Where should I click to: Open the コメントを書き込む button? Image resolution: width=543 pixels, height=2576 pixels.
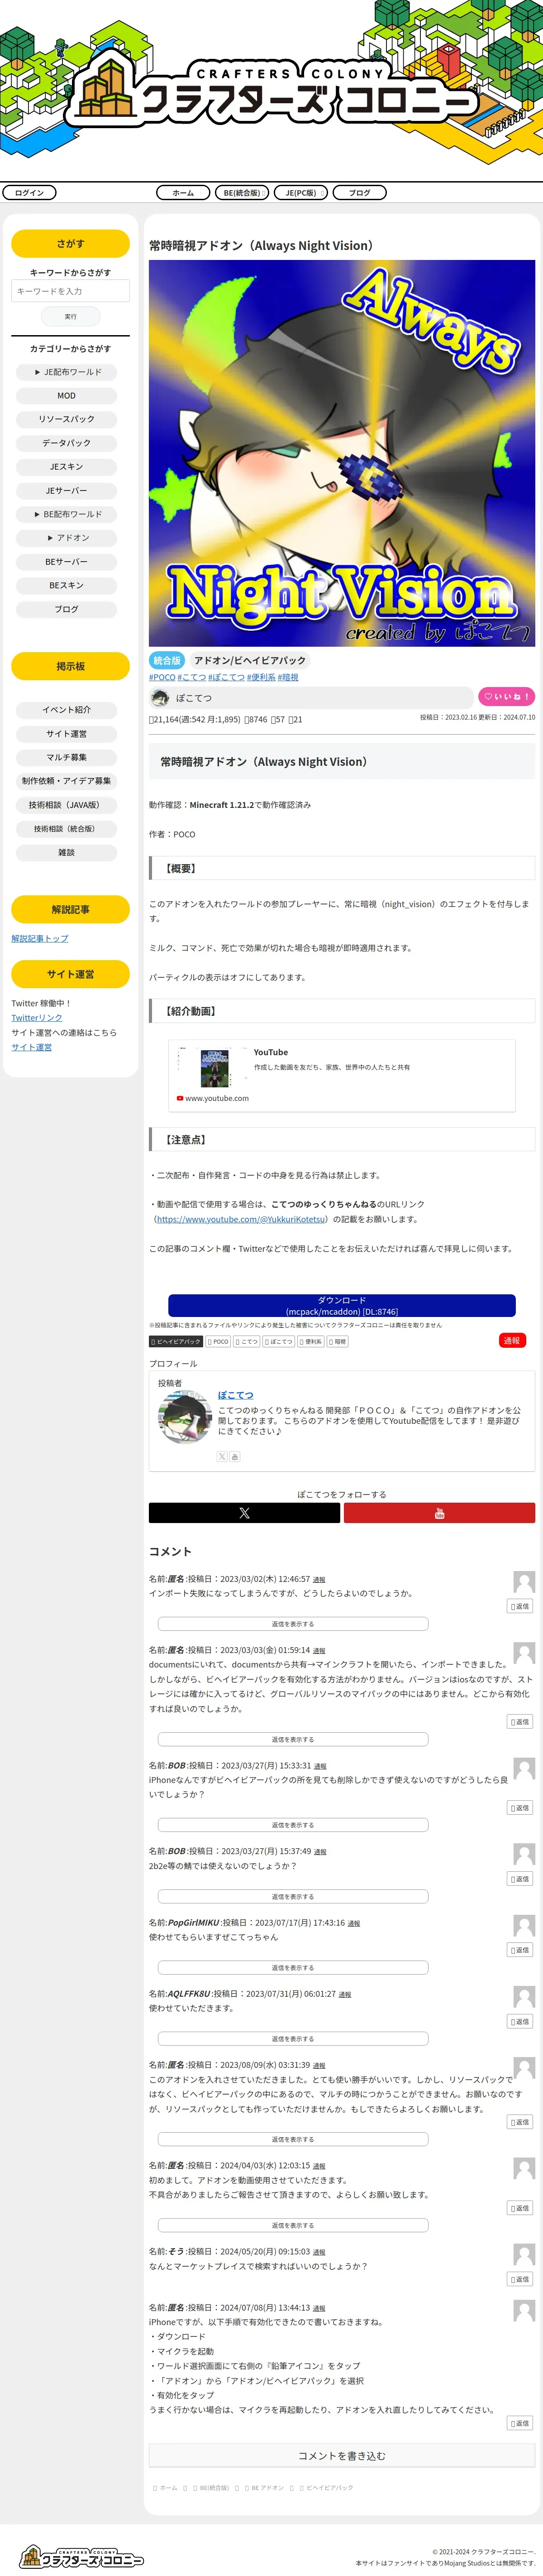[342, 2456]
